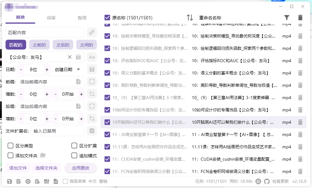Click the image icon in status bar
The width and height of the screenshot is (312, 188).
[x=47, y=181]
